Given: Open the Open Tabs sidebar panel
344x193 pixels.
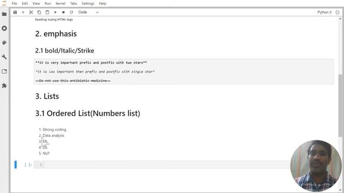Looking at the screenshot, I should pyautogui.click(x=4, y=71).
